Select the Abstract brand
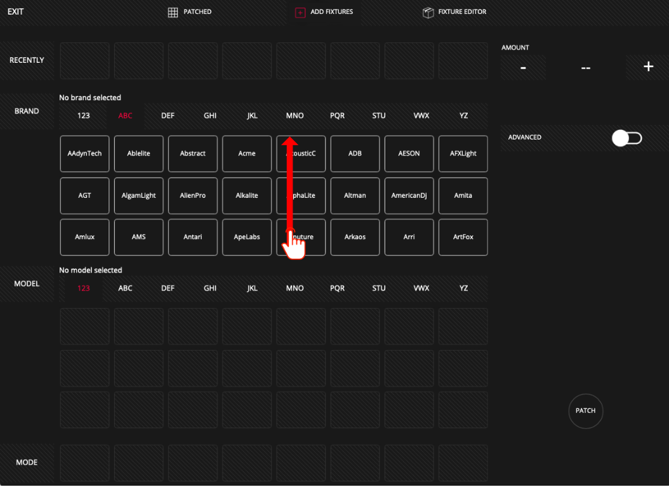 click(x=193, y=154)
